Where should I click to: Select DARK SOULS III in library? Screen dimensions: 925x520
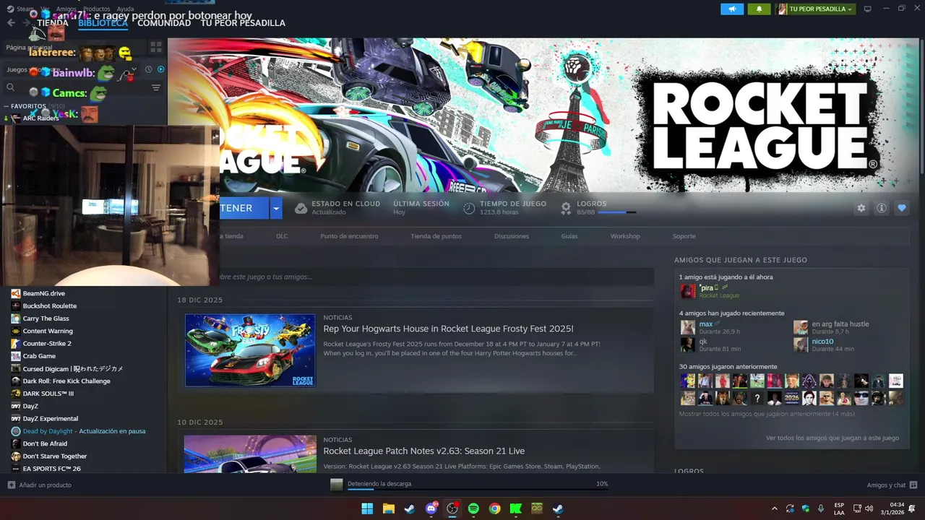(48, 394)
